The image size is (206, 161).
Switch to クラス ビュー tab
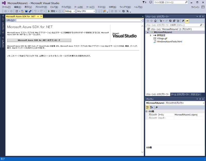coord(196,94)
